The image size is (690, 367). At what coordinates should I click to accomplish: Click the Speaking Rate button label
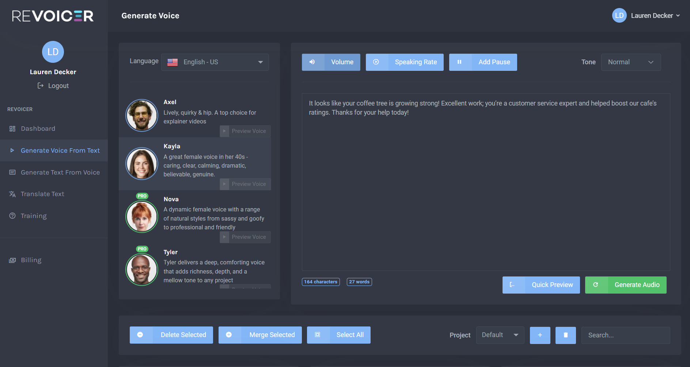pyautogui.click(x=416, y=62)
